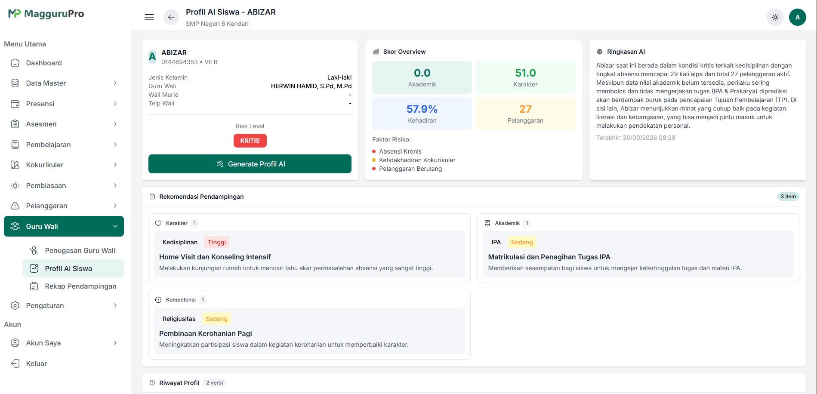This screenshot has height=394, width=817.
Task: Expand the Kokurikuler chevron
Action: (x=115, y=165)
